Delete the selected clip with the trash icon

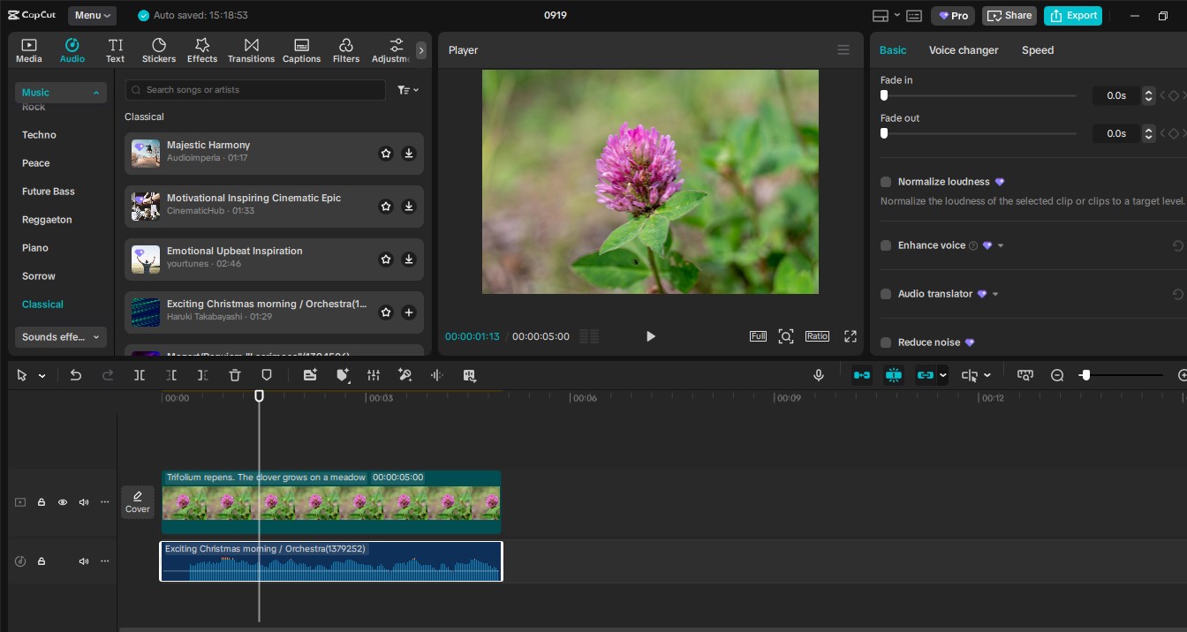pos(235,375)
